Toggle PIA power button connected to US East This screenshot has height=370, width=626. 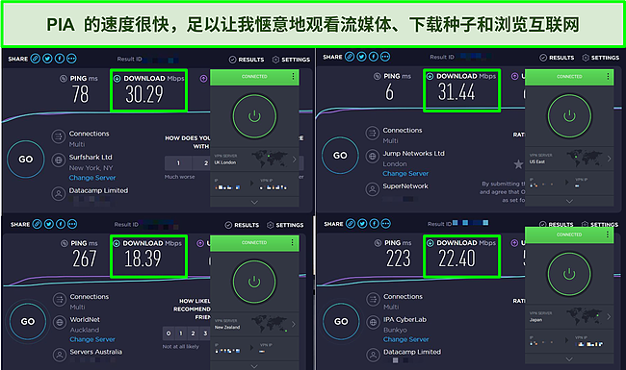coord(569,116)
